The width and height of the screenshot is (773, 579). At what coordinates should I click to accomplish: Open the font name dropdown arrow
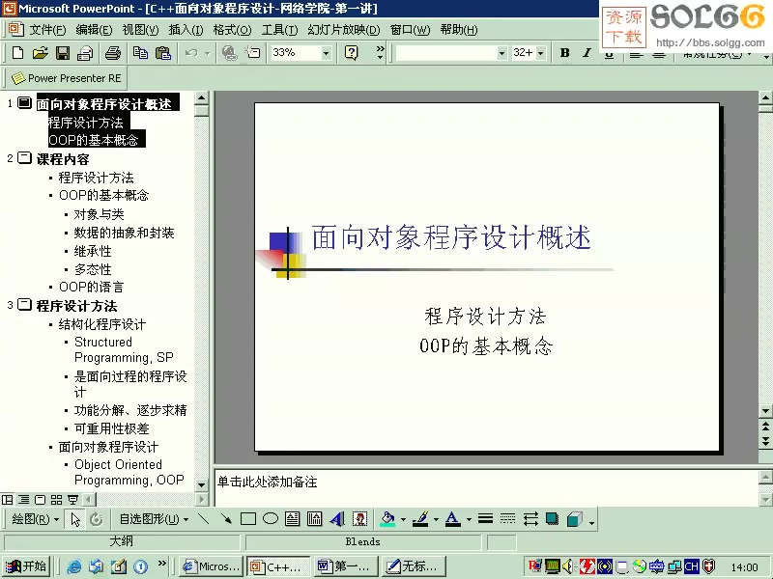(501, 53)
